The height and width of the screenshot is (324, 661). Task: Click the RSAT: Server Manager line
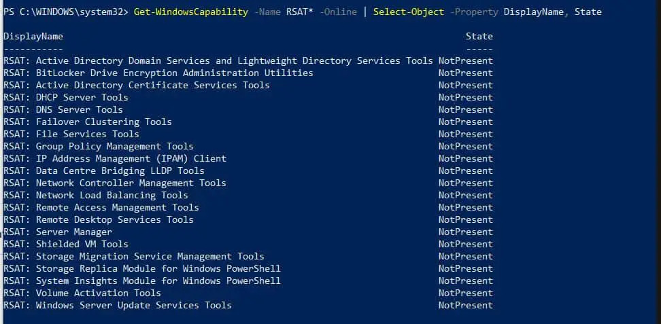[57, 232]
